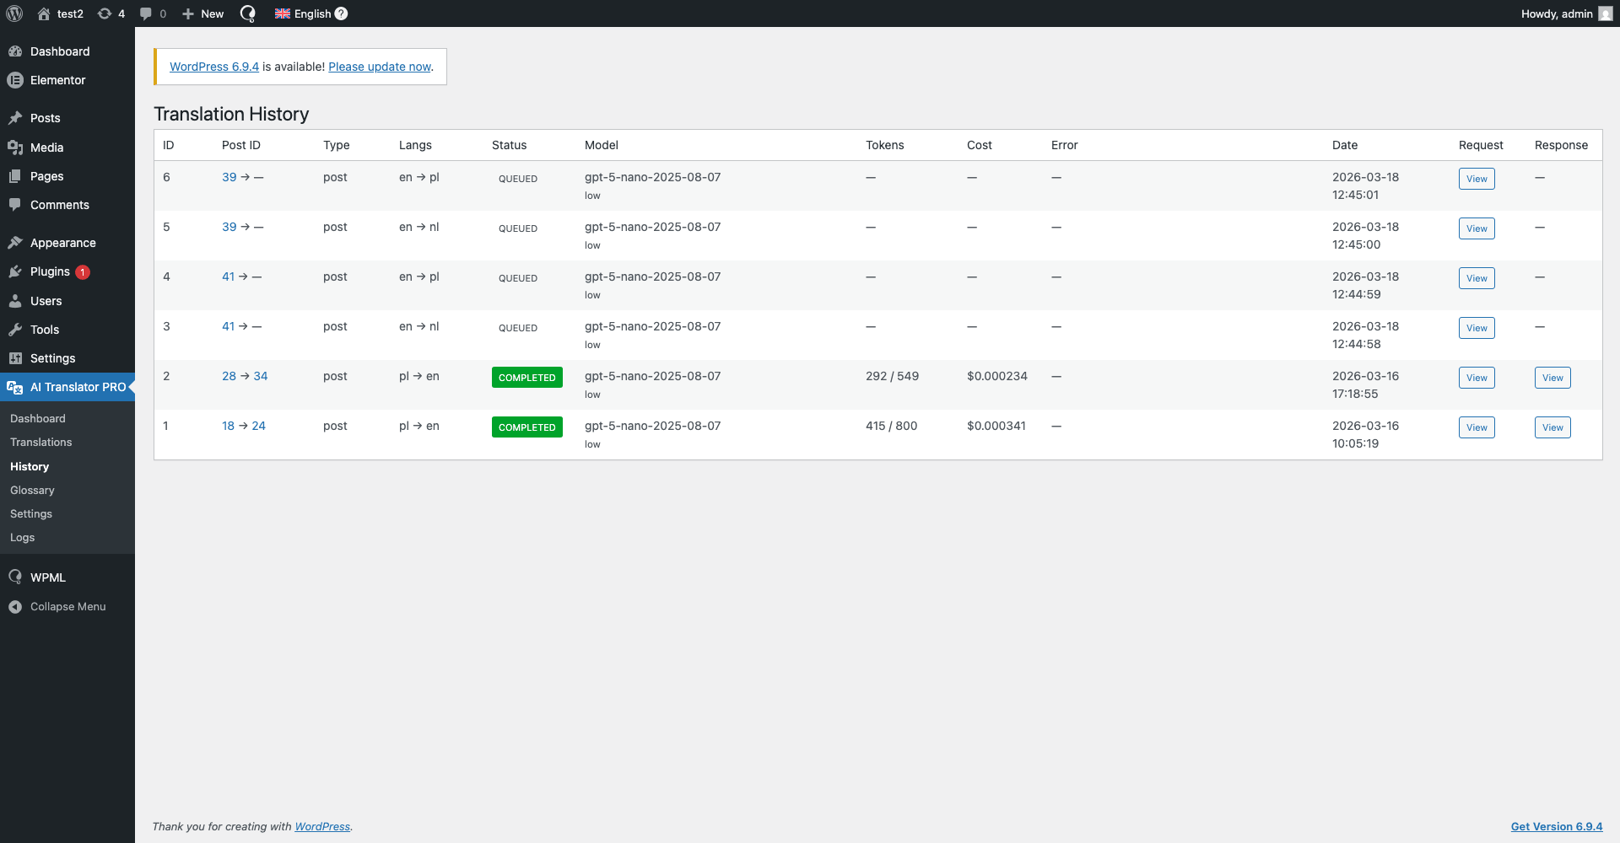The height and width of the screenshot is (843, 1620).
Task: Open the English language switcher
Action: pos(304,13)
